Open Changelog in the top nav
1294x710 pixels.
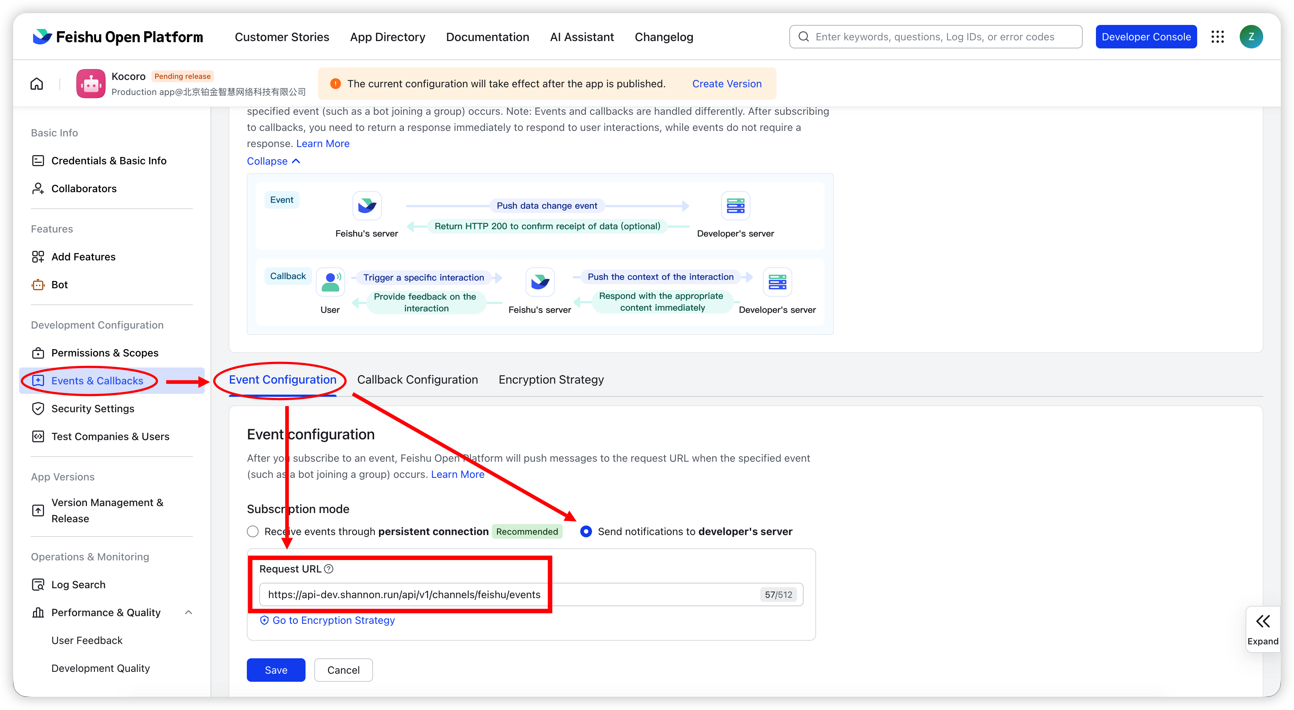click(664, 37)
